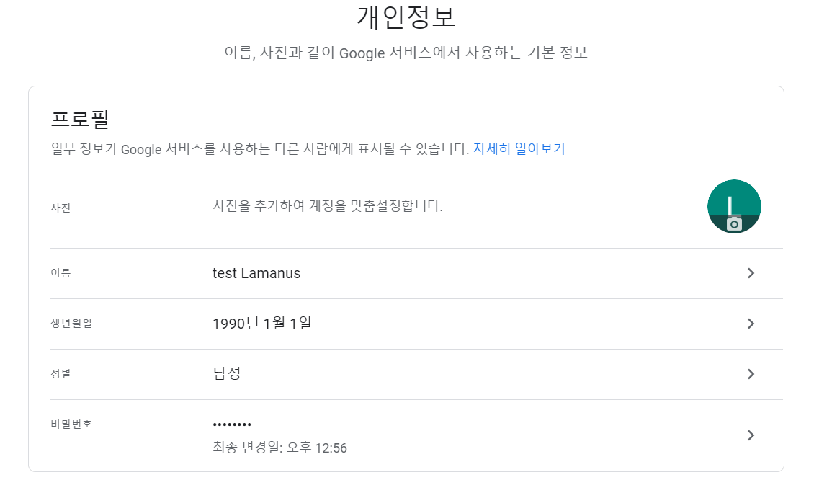Expand the 생년월일 row chevron arrow
Viewport: 814px width, 485px height.
[751, 324]
